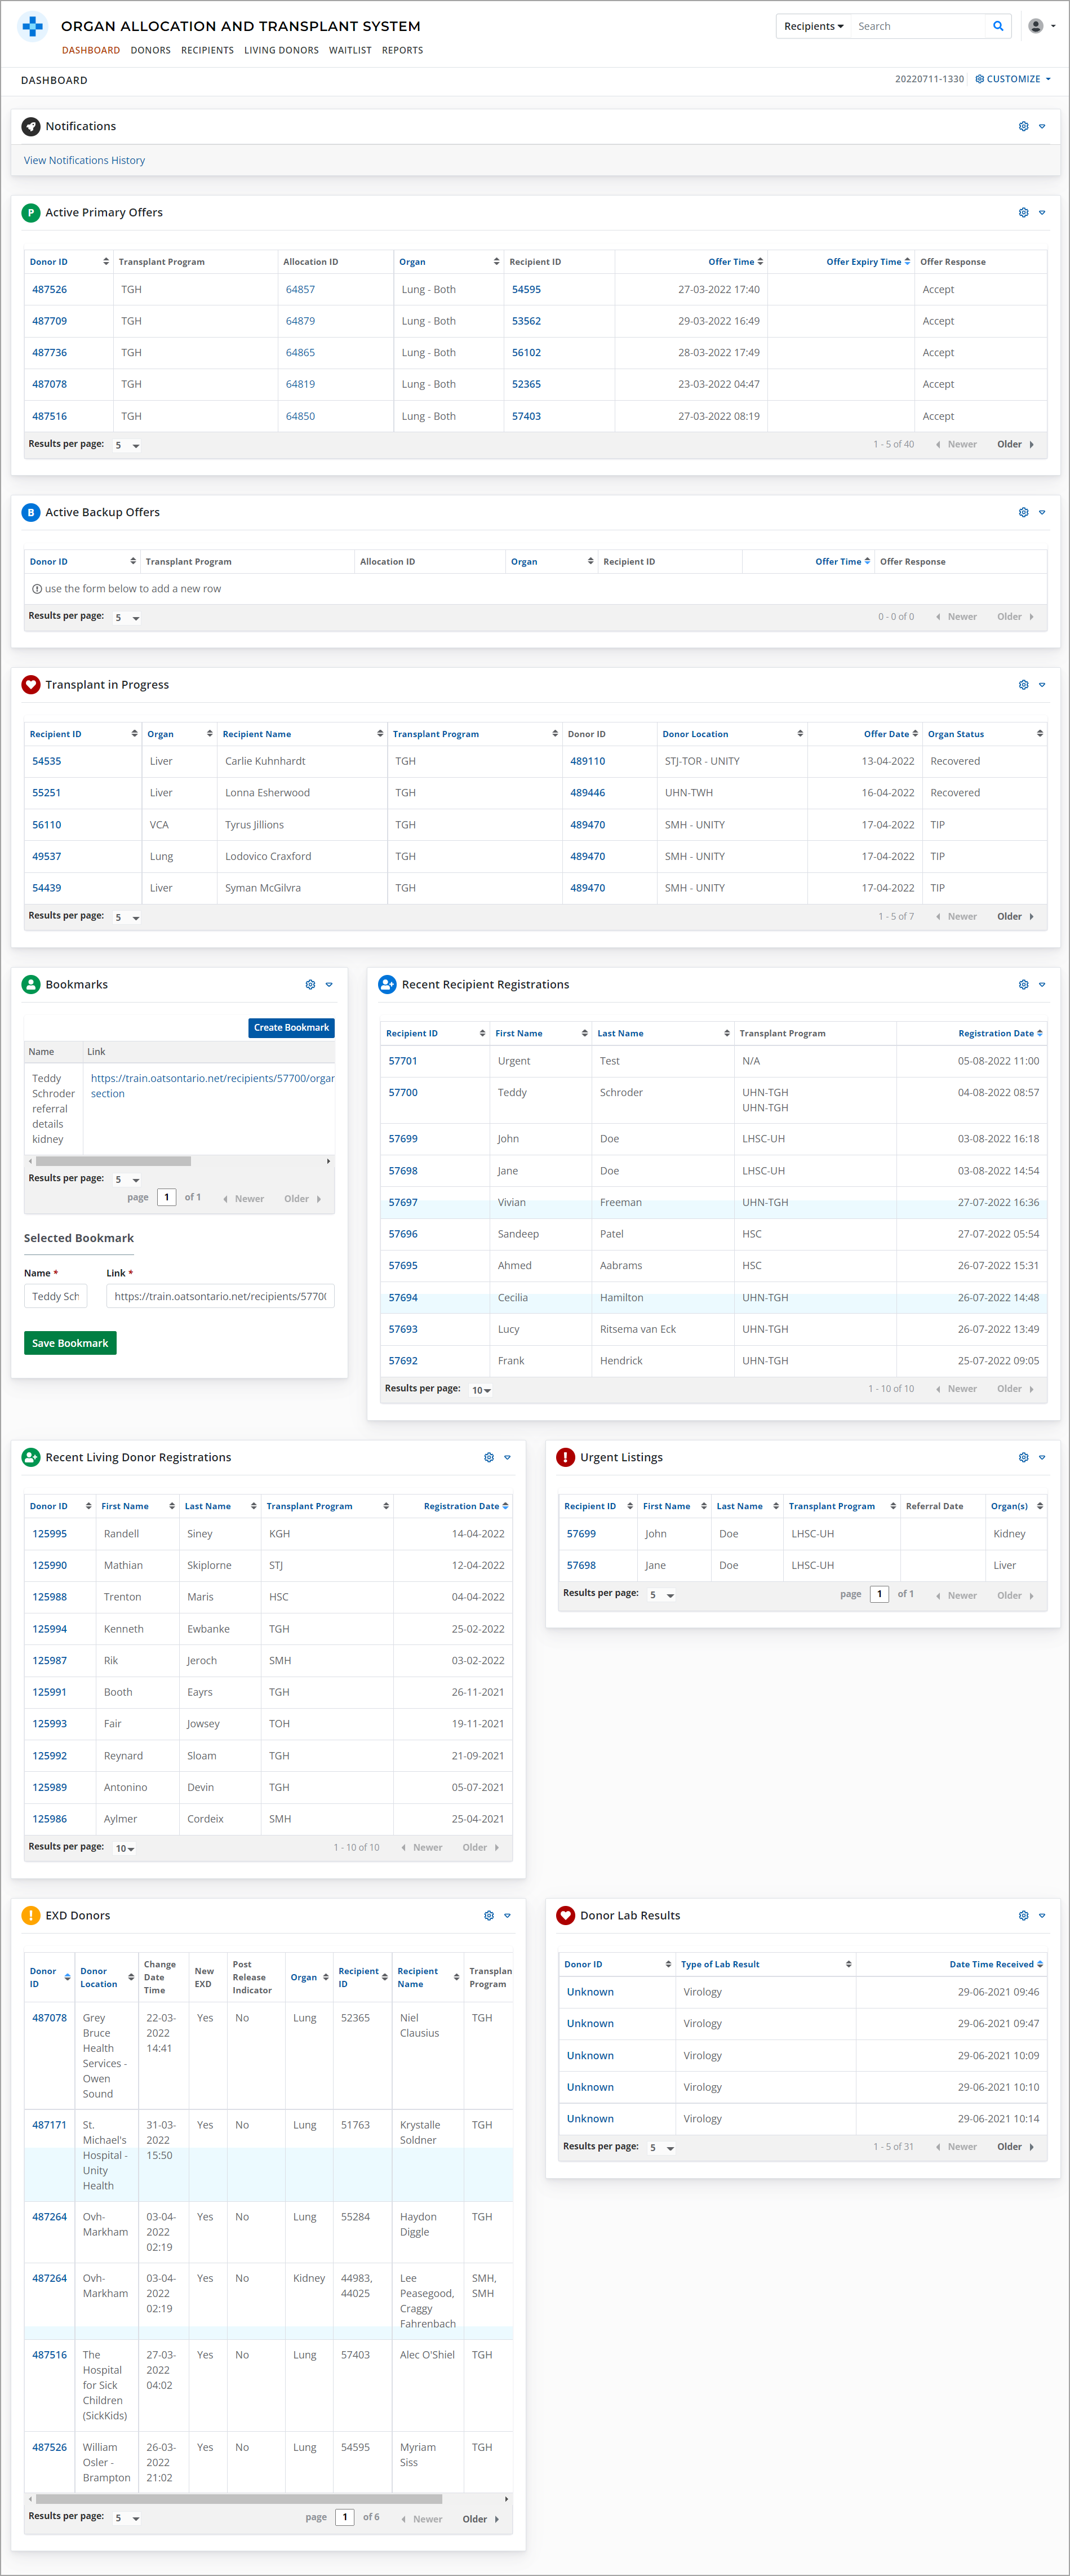Viewport: 1070px width, 2576px height.
Task: Open Notifications panel gear settings
Action: pos(1023,127)
